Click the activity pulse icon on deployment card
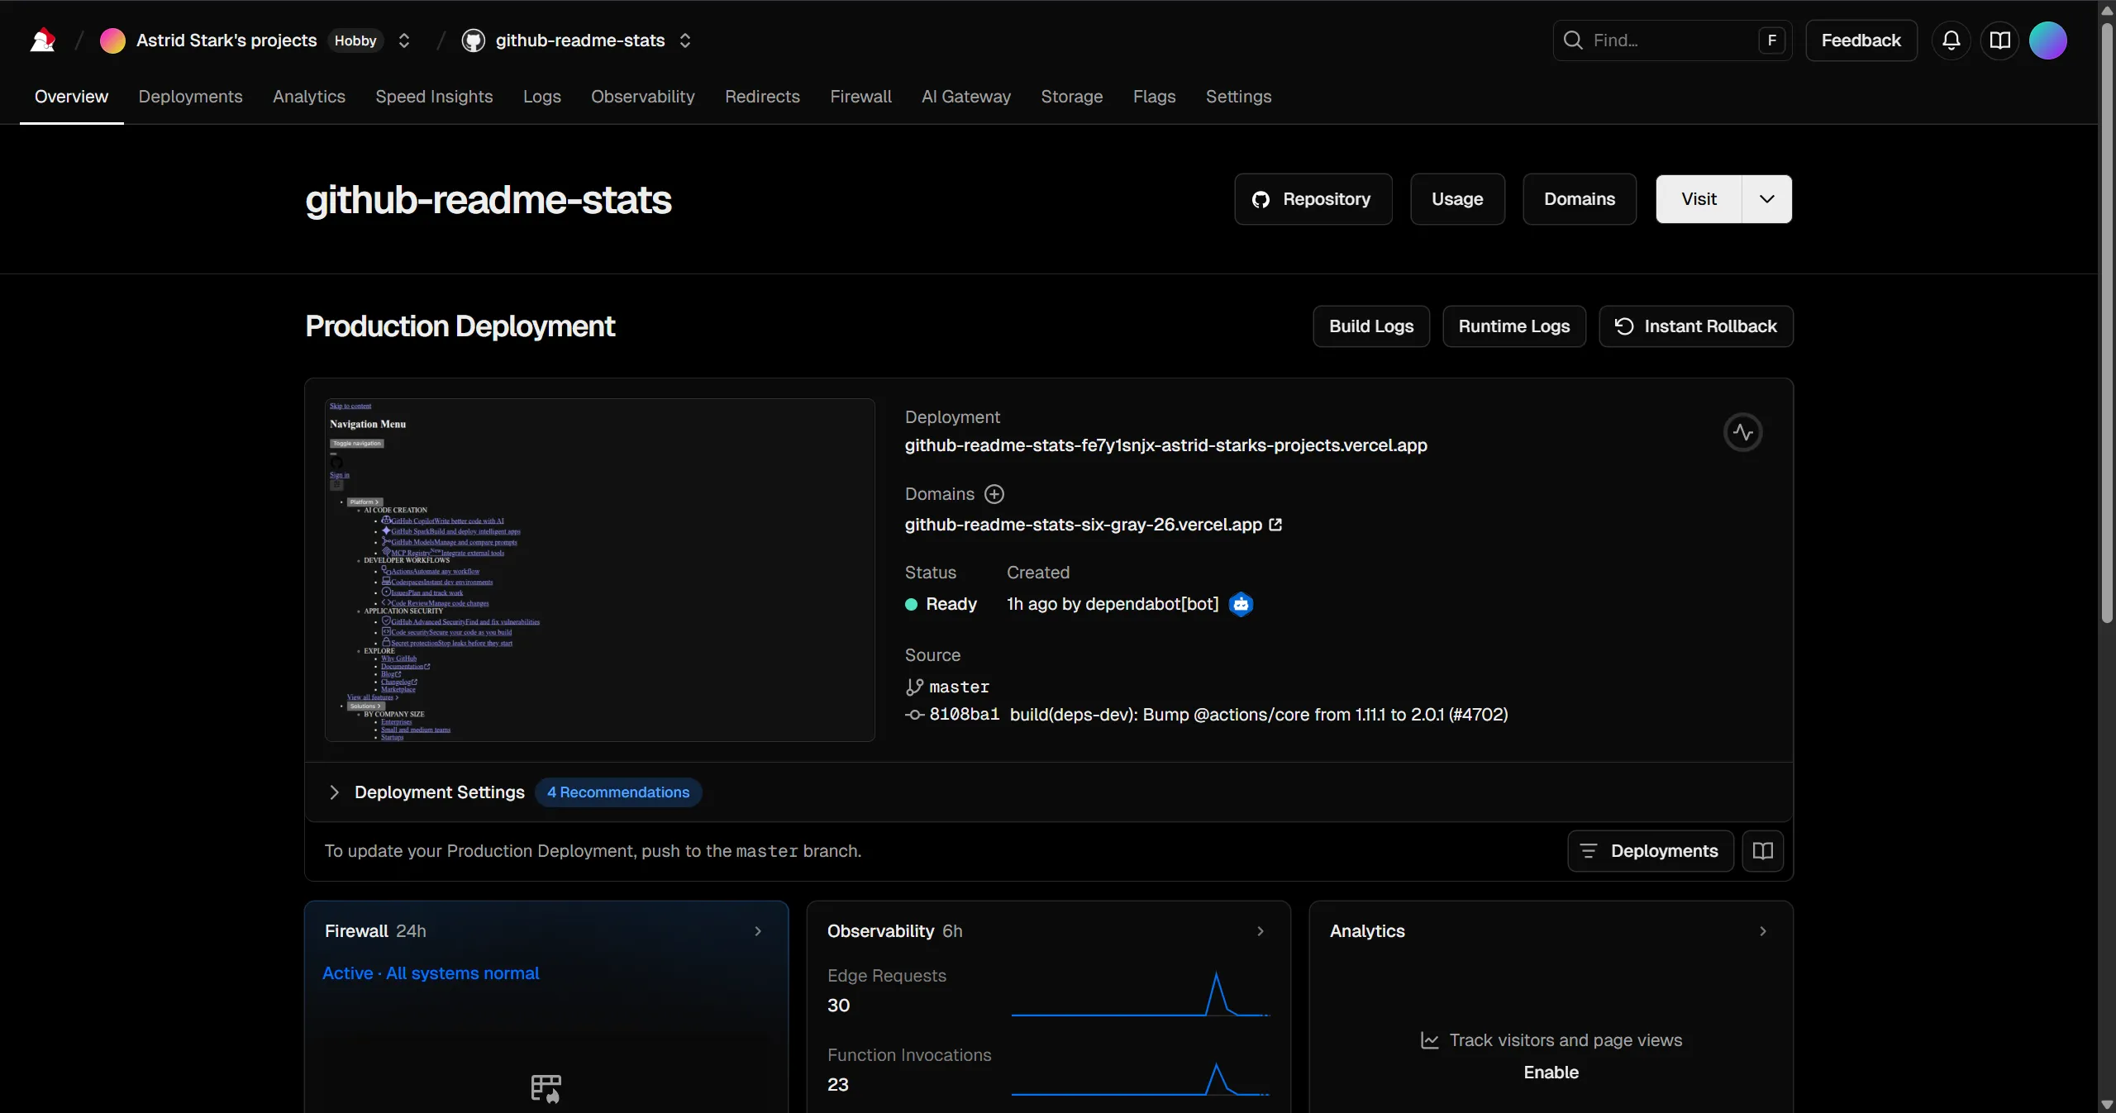The image size is (2116, 1113). tap(1742, 431)
